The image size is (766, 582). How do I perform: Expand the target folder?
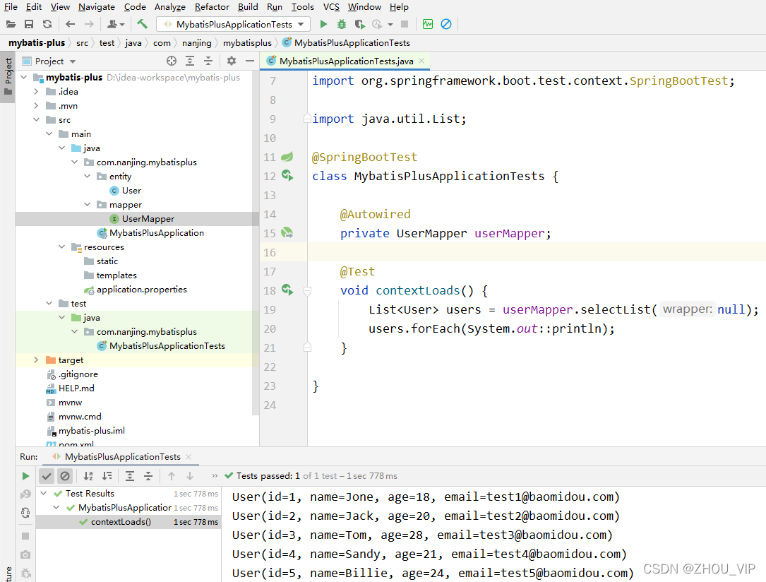[x=36, y=360]
